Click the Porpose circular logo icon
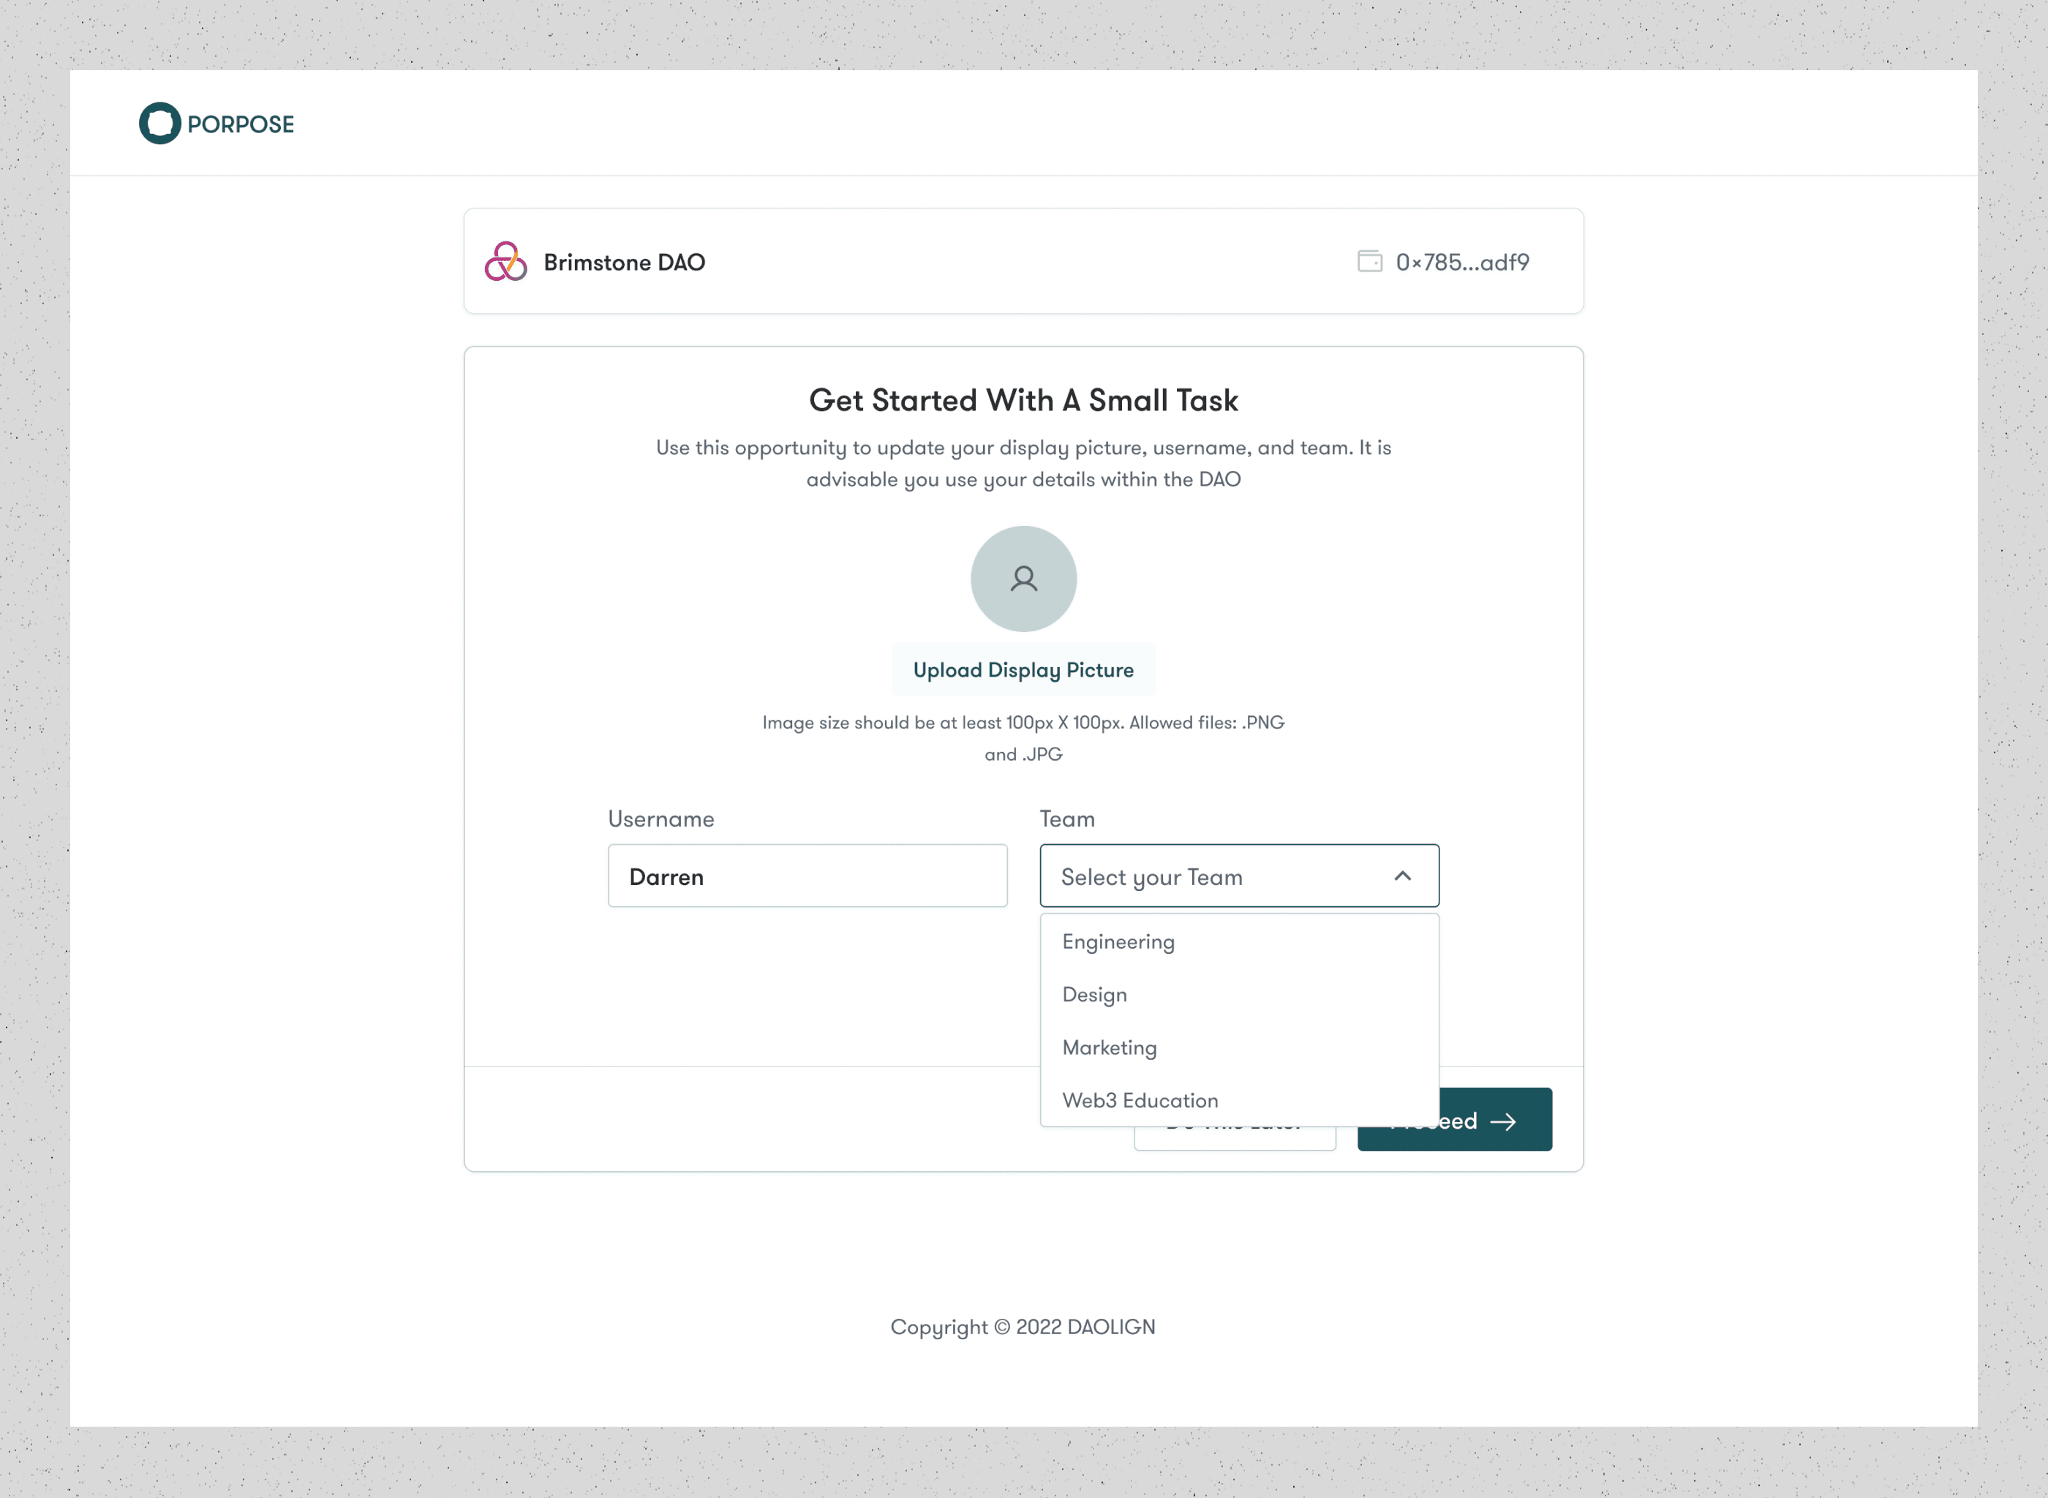This screenshot has height=1498, width=2048. 159,124
